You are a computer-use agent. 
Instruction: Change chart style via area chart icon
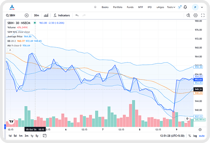coord(46,16)
